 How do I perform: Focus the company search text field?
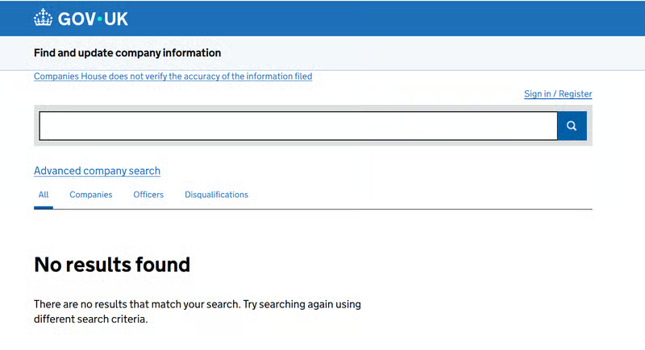click(x=298, y=126)
